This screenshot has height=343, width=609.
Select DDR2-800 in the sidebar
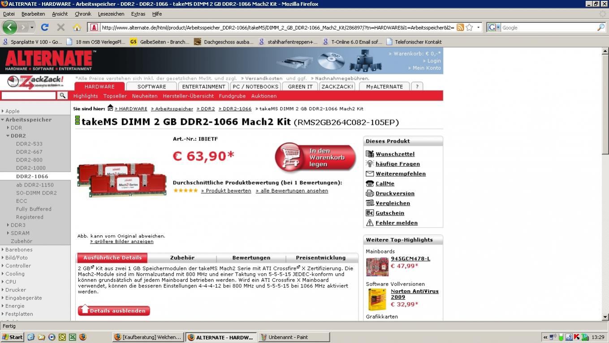(29, 160)
